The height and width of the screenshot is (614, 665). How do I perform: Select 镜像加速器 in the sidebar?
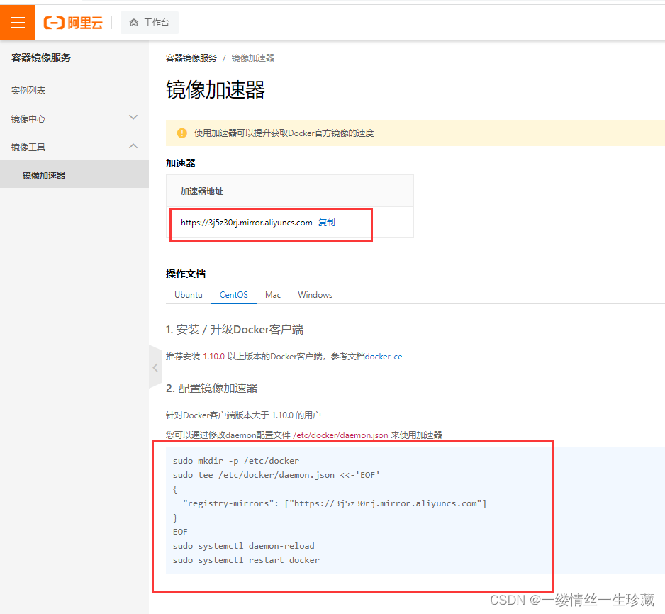[x=74, y=174]
